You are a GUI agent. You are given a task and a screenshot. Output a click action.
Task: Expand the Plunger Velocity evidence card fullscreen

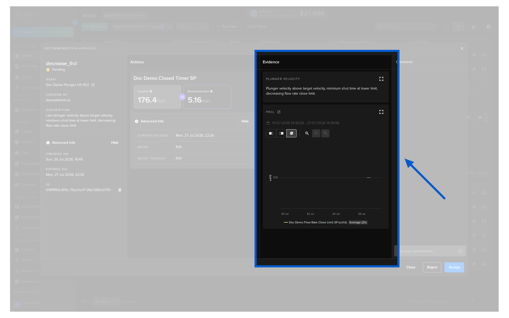(x=381, y=79)
